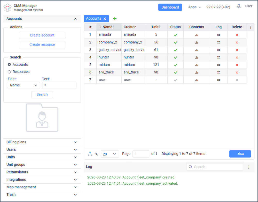Close the Accounts tab

point(105,18)
